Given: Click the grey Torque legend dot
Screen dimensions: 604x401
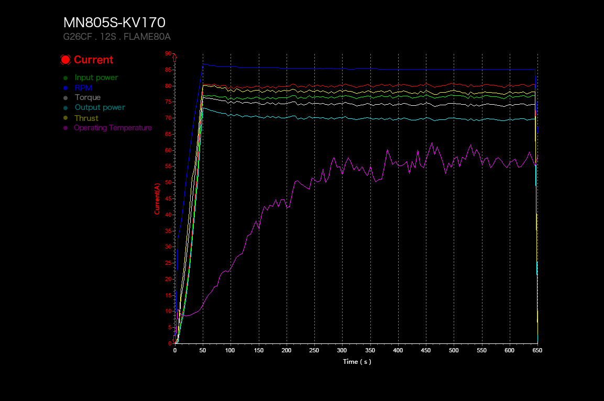Looking at the screenshot, I should coord(65,98).
